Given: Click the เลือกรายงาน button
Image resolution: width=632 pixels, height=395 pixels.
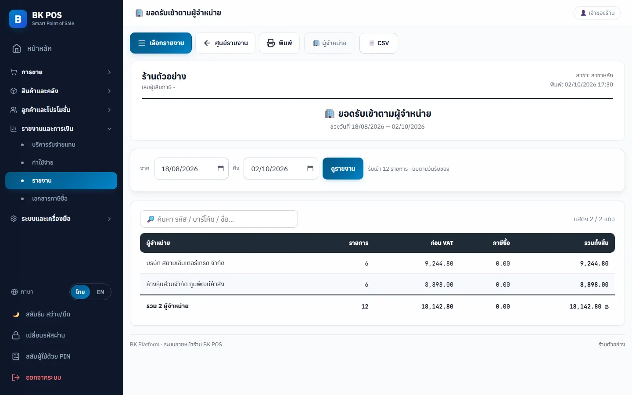Looking at the screenshot, I should (x=161, y=43).
